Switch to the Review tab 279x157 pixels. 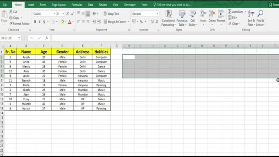pyautogui.click(x=103, y=5)
